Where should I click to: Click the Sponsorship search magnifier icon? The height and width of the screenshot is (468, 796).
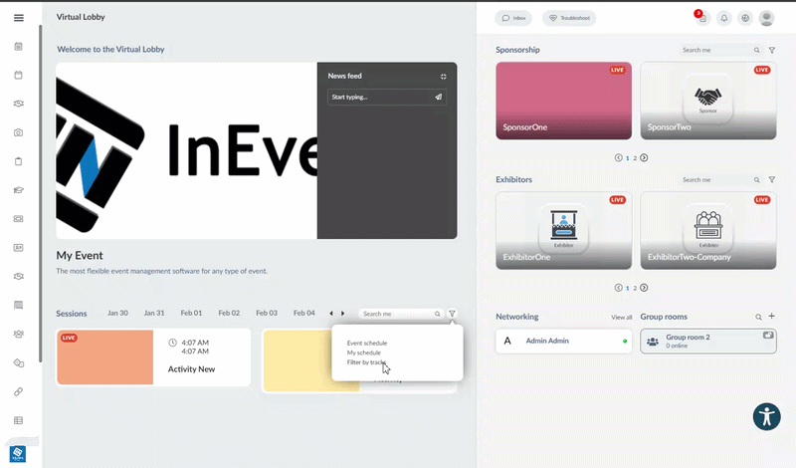pos(756,50)
